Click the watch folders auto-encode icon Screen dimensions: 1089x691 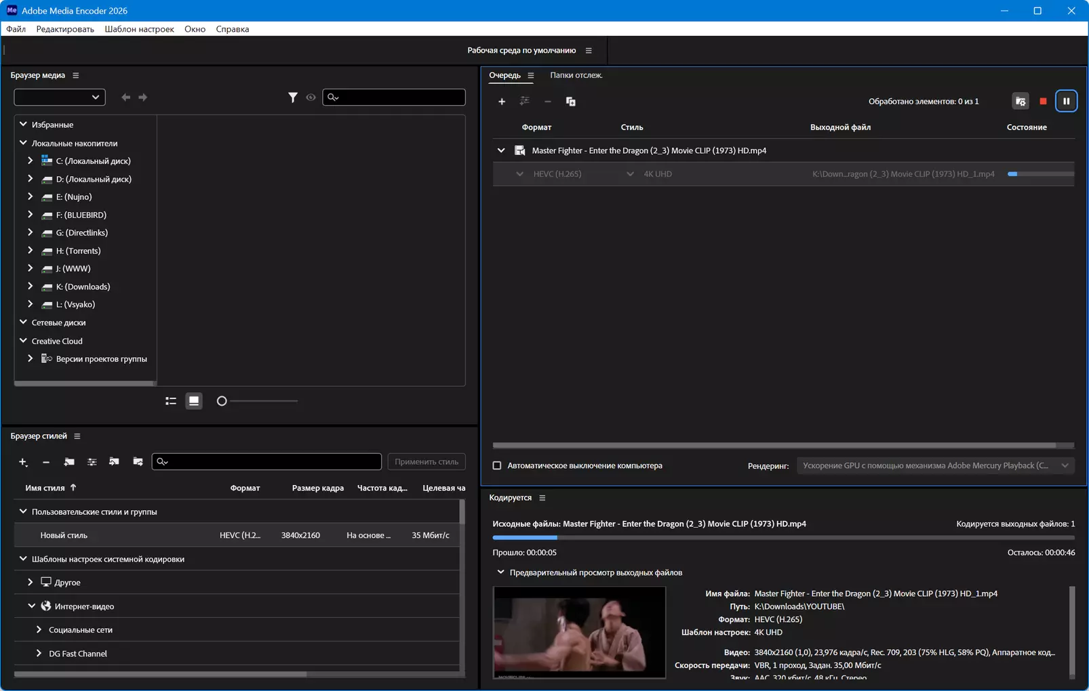coord(1021,102)
